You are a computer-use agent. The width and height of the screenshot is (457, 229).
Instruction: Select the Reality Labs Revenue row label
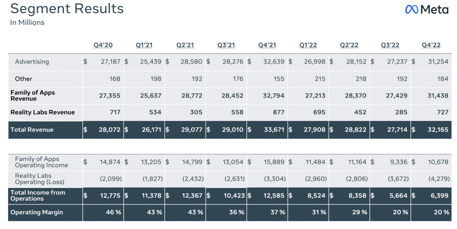pyautogui.click(x=43, y=112)
